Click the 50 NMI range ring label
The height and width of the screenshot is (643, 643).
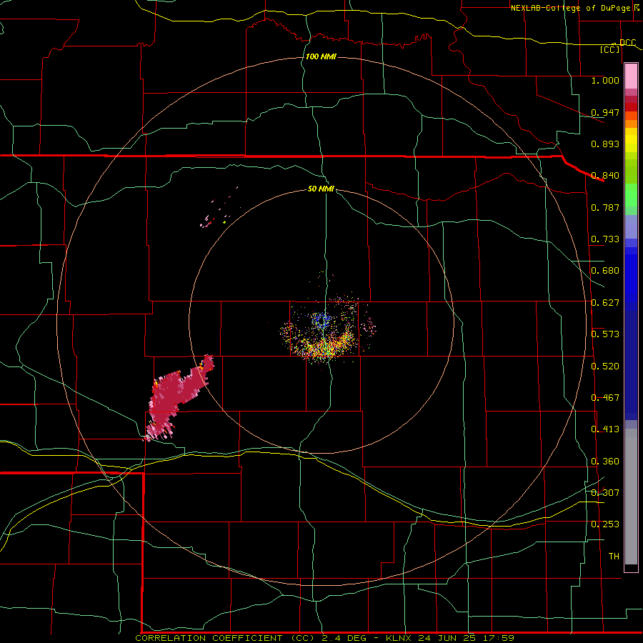coord(321,189)
